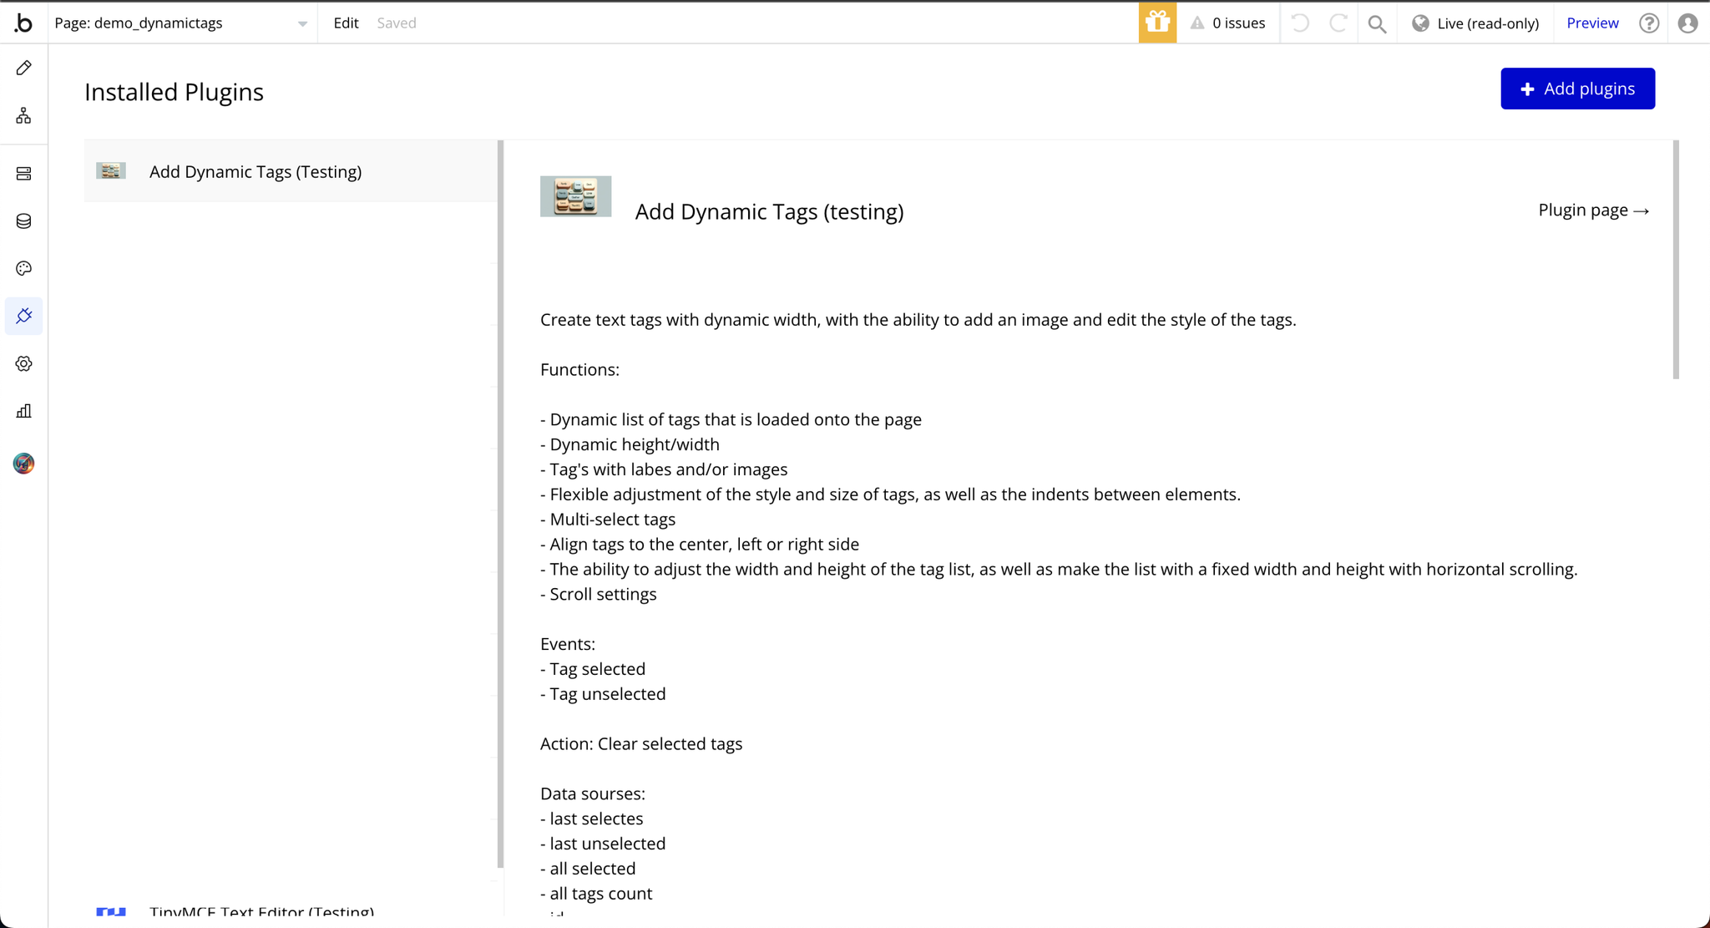
Task: Switch the Live (read-only) version
Action: (x=1476, y=23)
